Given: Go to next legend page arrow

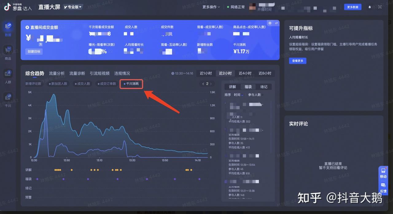Looking at the screenshot, I should coord(211,84).
